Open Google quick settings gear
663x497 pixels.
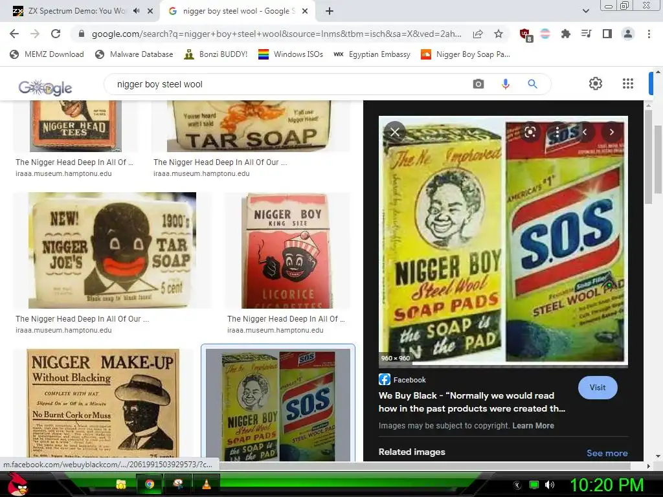[x=596, y=83]
